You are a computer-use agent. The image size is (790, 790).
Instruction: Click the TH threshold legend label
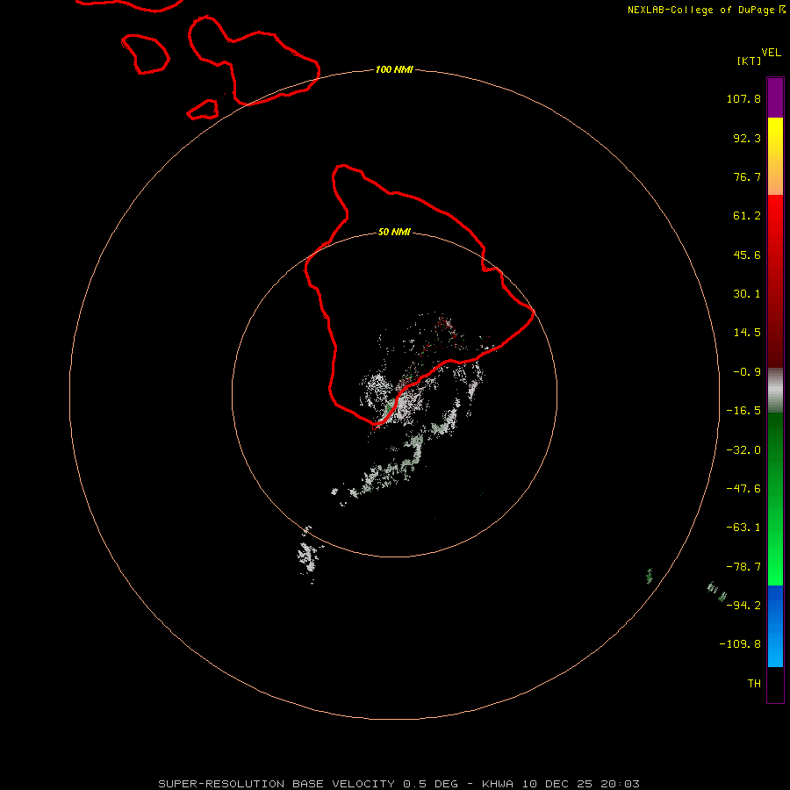(754, 684)
